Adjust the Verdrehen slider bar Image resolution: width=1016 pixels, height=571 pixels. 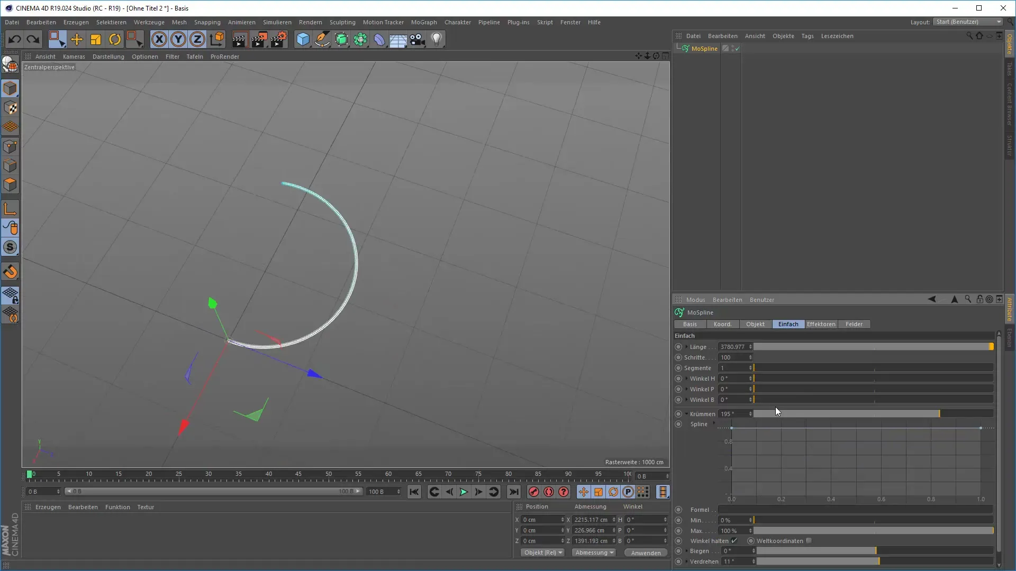click(875, 561)
